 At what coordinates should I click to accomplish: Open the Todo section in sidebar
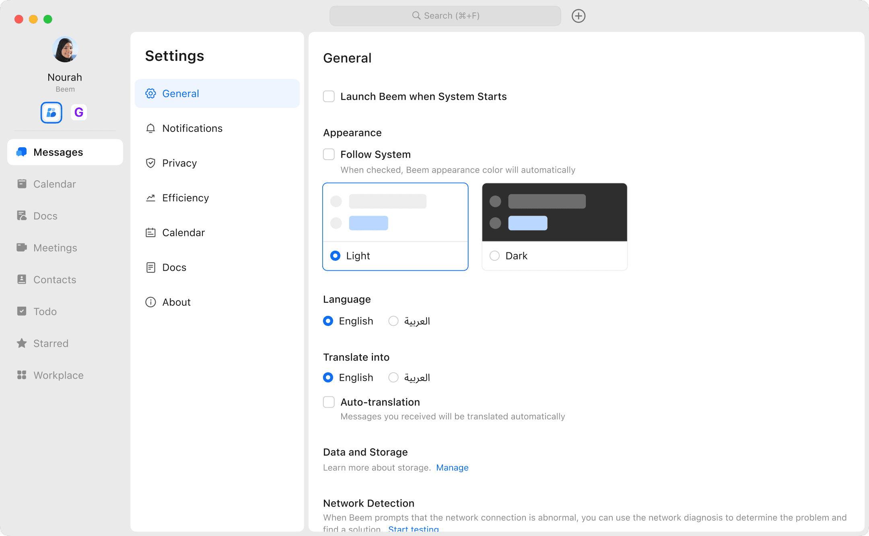point(45,311)
